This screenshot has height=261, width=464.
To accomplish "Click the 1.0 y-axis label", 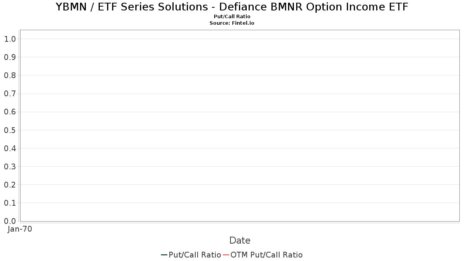I will (x=10, y=39).
